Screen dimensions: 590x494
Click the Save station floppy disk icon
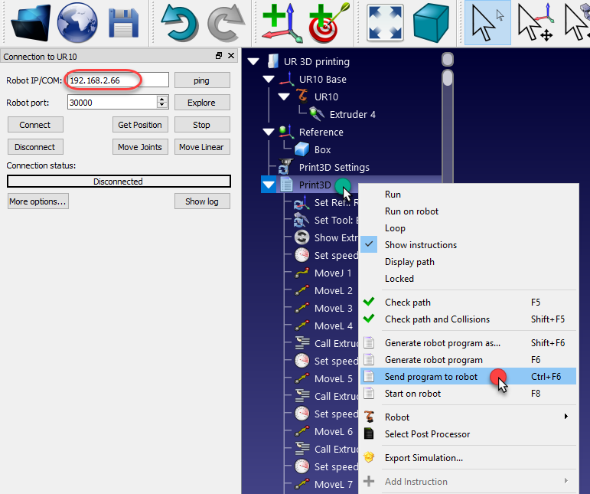coord(123,22)
